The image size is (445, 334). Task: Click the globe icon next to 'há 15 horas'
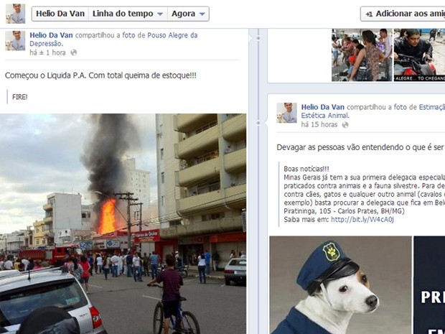tap(345, 125)
